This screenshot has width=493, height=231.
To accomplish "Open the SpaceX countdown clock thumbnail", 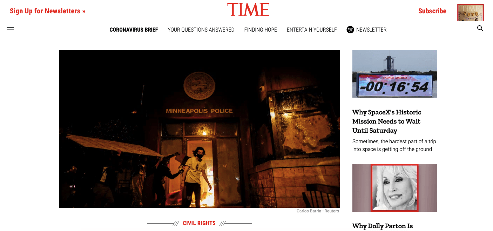I will 395,74.
